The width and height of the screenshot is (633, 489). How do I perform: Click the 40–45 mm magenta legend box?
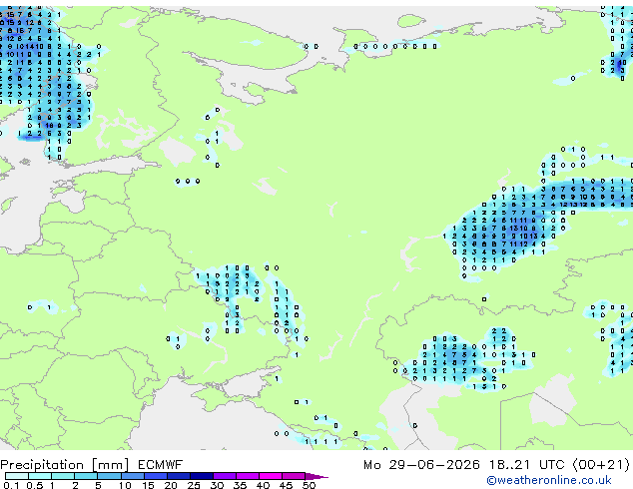click(x=271, y=476)
